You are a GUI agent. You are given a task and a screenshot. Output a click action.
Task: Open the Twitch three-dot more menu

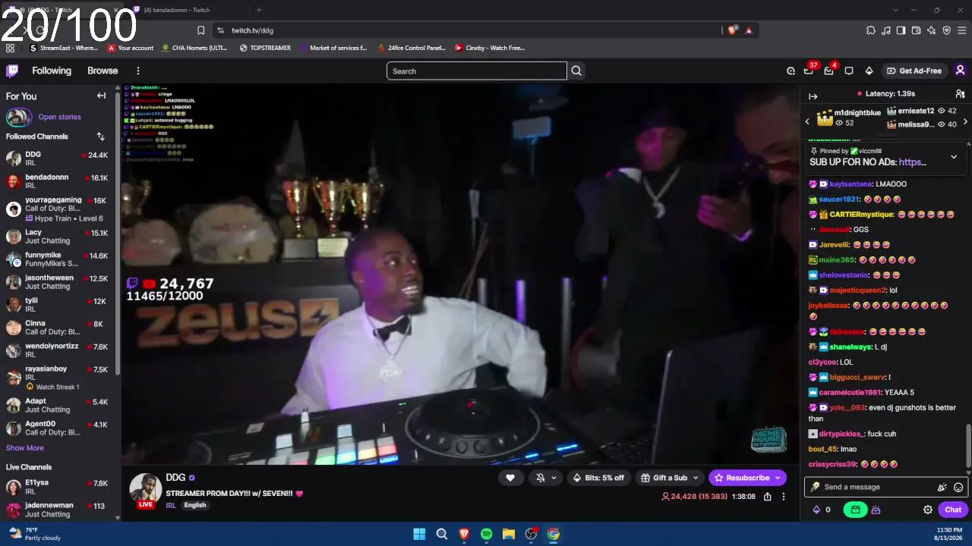point(137,71)
